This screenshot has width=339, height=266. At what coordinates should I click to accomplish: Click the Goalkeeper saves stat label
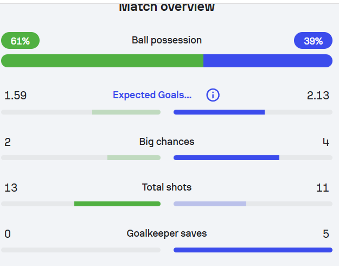[167, 234]
